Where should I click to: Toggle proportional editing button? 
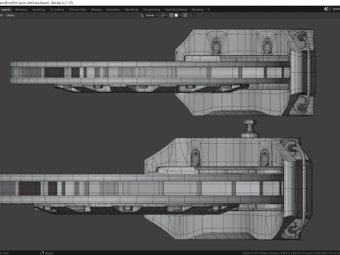(186, 16)
